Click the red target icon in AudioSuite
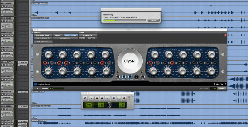The width and height of the screenshot is (248, 127). (225, 35)
